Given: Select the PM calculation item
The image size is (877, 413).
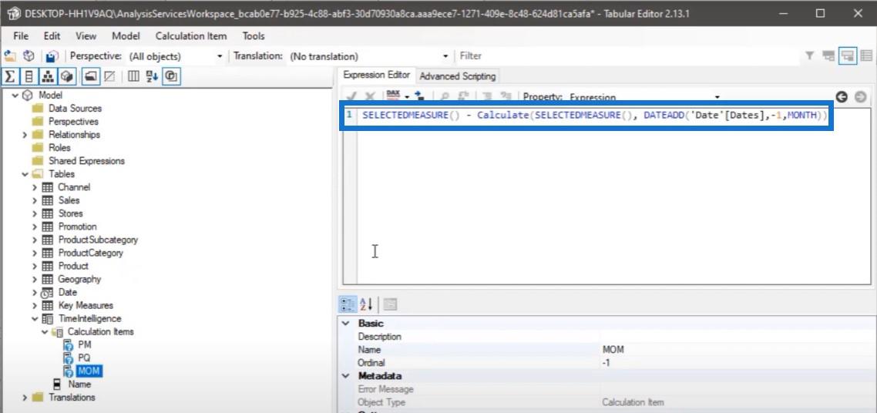Looking at the screenshot, I should (x=85, y=345).
